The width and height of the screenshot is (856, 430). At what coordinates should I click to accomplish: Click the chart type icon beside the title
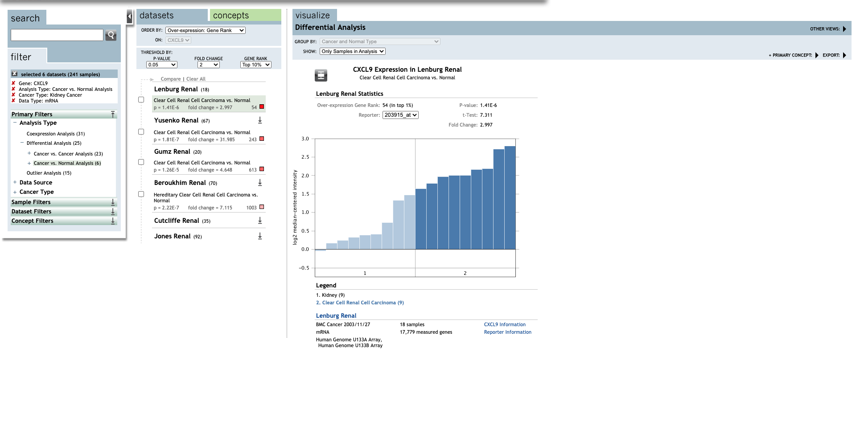pyautogui.click(x=321, y=75)
